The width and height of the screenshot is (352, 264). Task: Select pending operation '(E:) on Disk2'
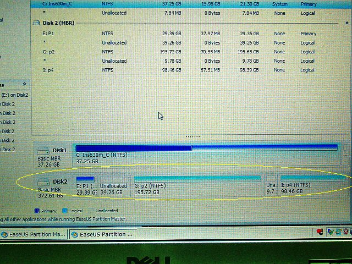tap(15, 95)
